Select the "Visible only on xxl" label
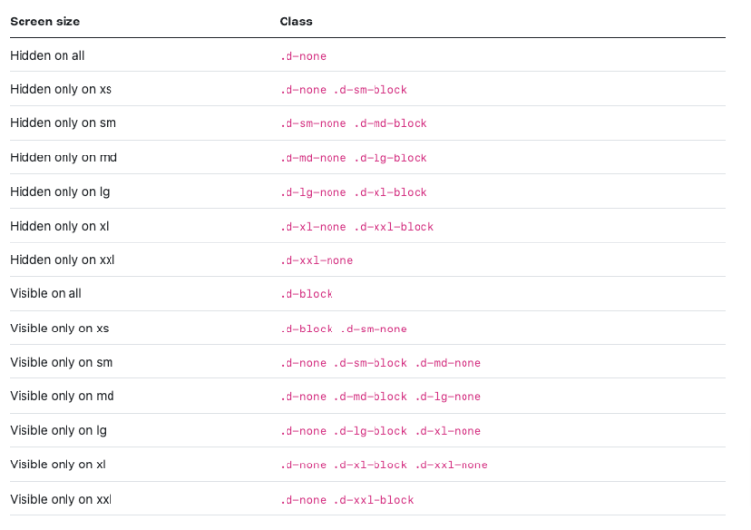 61,499
